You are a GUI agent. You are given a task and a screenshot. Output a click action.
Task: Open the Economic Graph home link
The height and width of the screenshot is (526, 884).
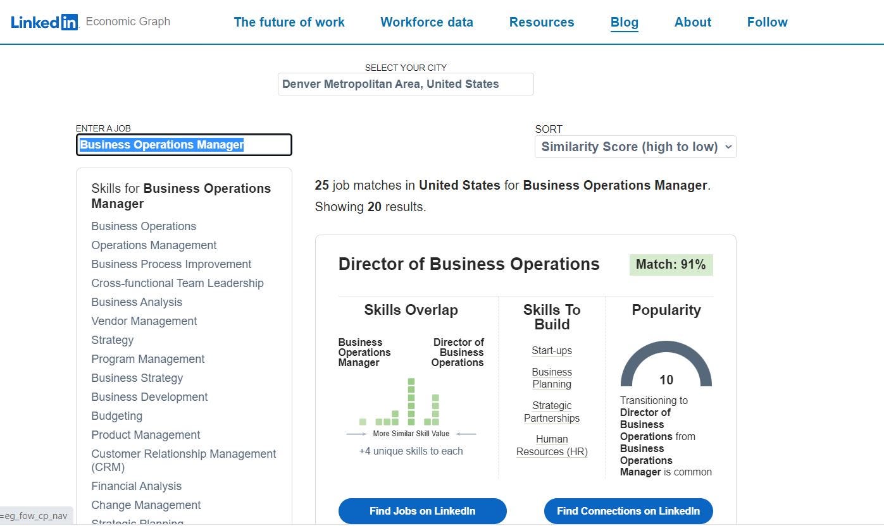click(x=128, y=21)
